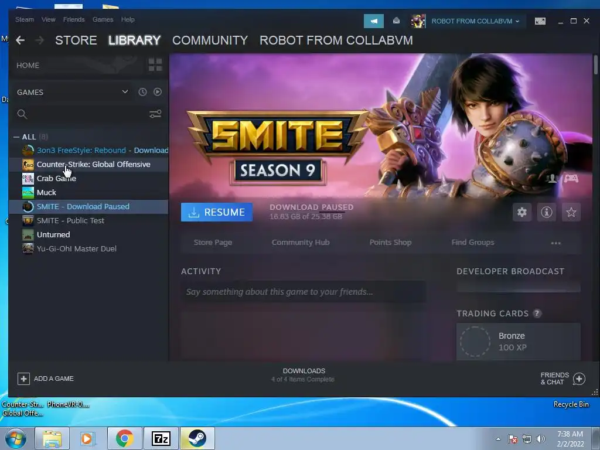Screen dimensions: 600x450
Task: Collapse the ALL games list
Action: tap(16, 137)
